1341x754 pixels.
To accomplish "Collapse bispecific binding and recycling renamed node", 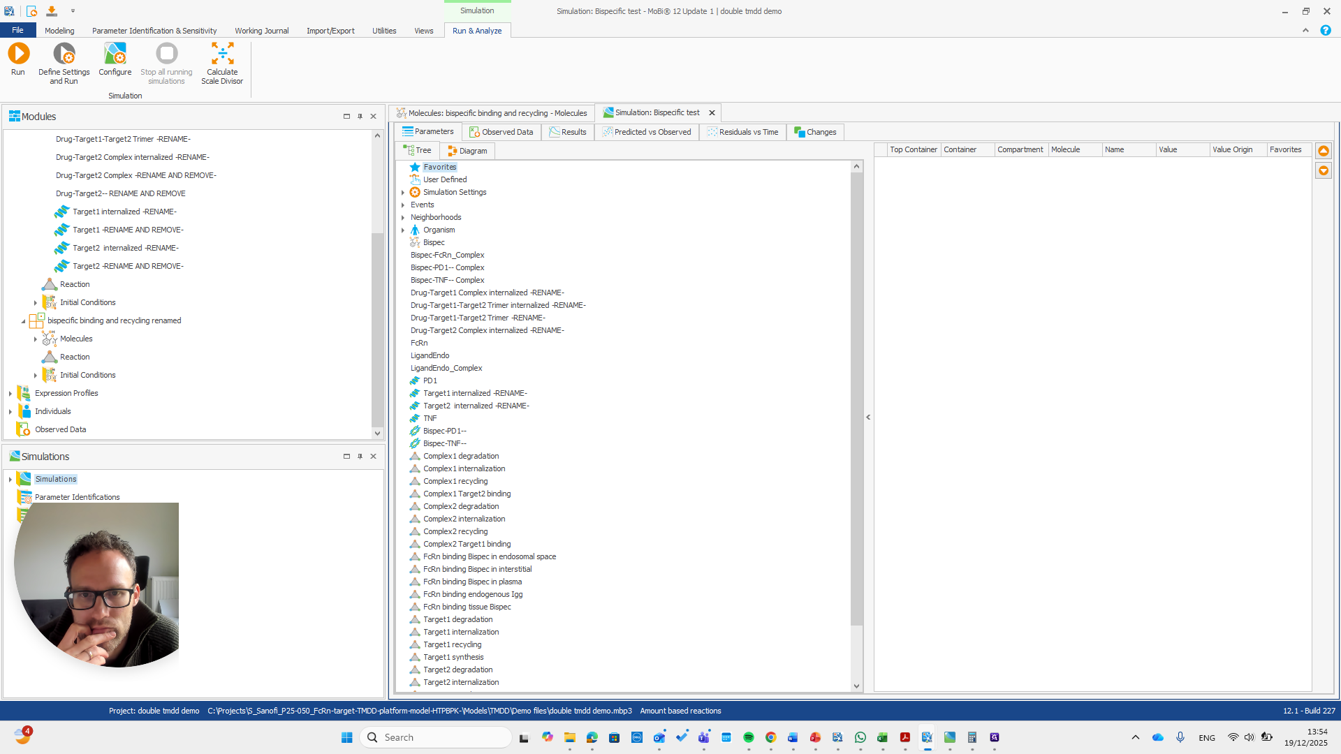I will tap(23, 321).
